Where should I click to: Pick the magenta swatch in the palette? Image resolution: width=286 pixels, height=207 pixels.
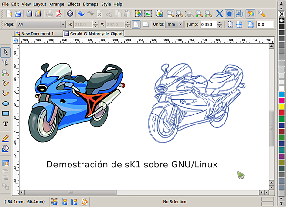(281, 100)
